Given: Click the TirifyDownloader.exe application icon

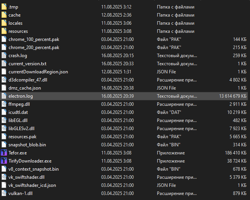Looking at the screenshot, I should [x=4, y=161].
